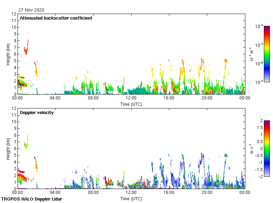The height and width of the screenshot is (203, 273).
Task: Select the Attenuated backscatter coefficient panel title
Action: (x=56, y=18)
